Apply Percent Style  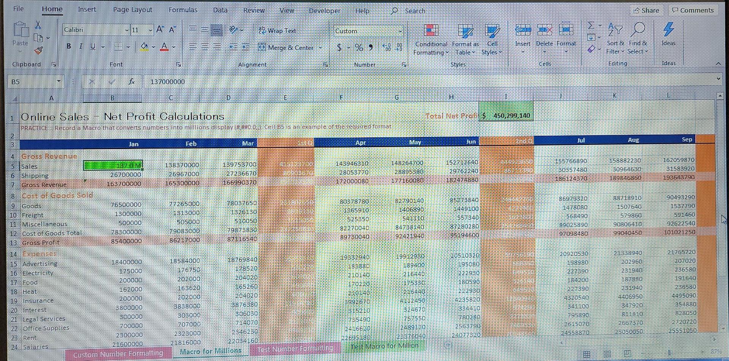tap(359, 47)
